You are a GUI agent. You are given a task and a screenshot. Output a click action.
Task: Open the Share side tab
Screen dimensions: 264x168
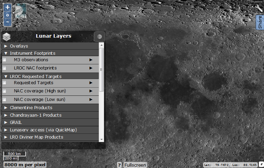(x=260, y=22)
